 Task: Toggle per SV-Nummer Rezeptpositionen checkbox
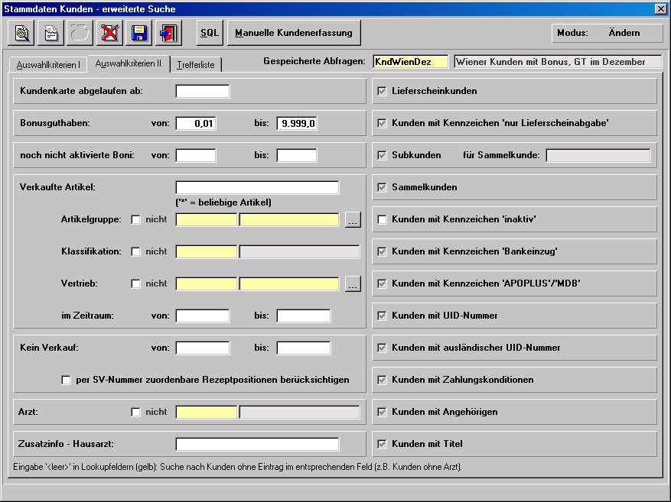pos(66,380)
